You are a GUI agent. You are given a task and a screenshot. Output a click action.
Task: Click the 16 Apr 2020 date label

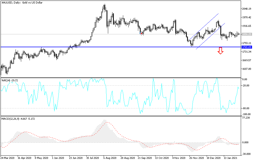coord(24,158)
